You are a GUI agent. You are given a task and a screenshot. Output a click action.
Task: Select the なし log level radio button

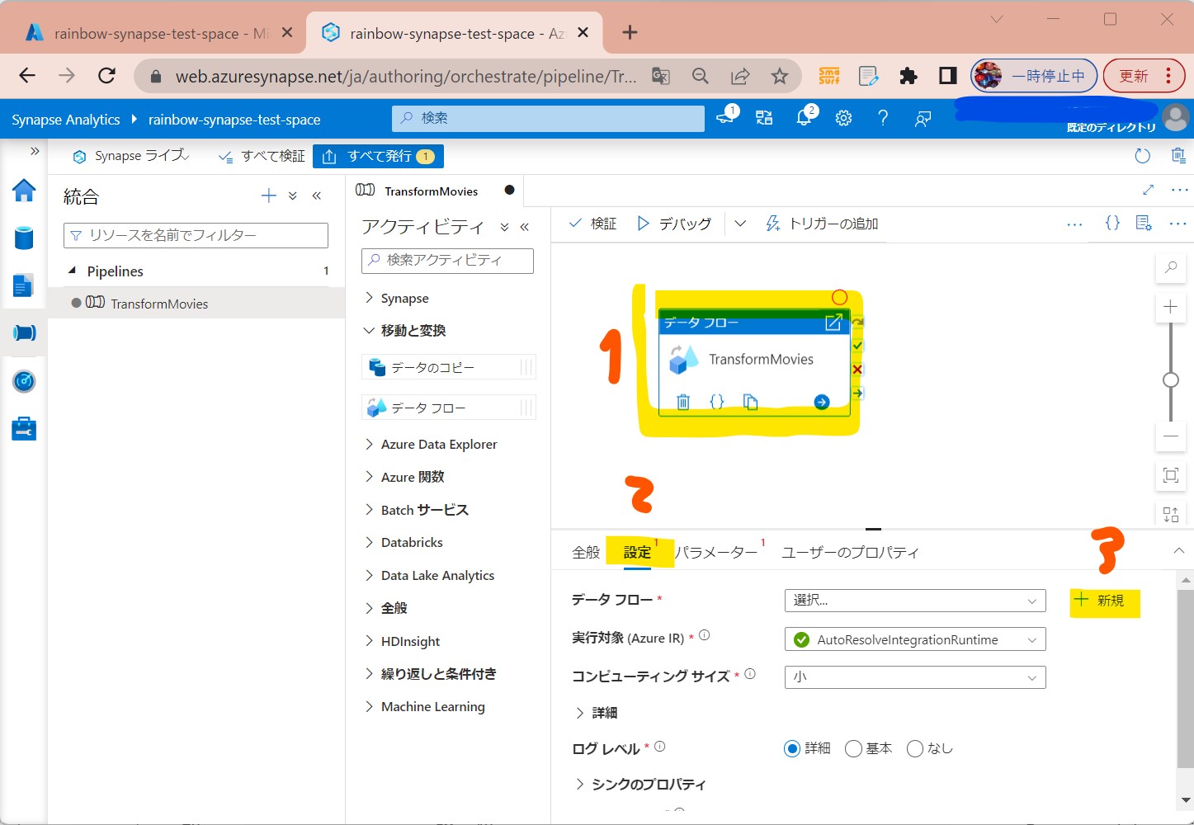[x=915, y=748]
